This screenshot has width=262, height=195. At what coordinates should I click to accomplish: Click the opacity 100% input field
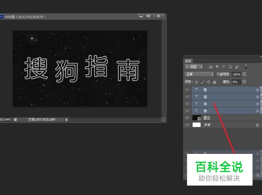(x=237, y=74)
